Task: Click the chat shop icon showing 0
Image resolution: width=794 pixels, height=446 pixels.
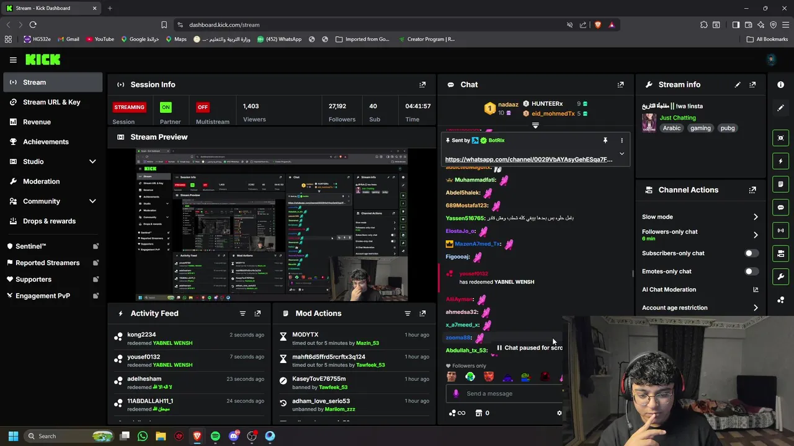Action: click(482, 413)
